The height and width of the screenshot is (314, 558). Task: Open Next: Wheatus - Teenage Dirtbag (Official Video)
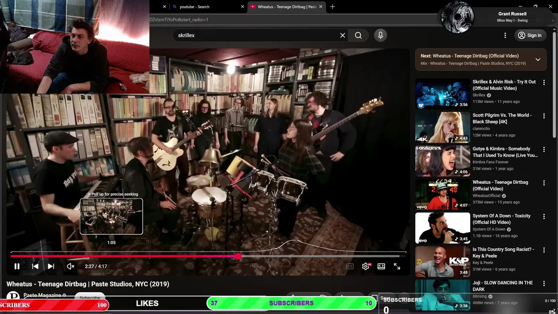pos(470,56)
